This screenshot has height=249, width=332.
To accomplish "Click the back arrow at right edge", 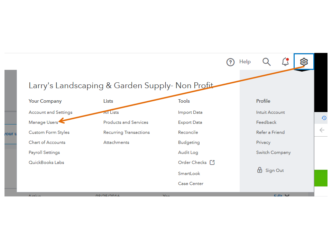I will (322, 130).
